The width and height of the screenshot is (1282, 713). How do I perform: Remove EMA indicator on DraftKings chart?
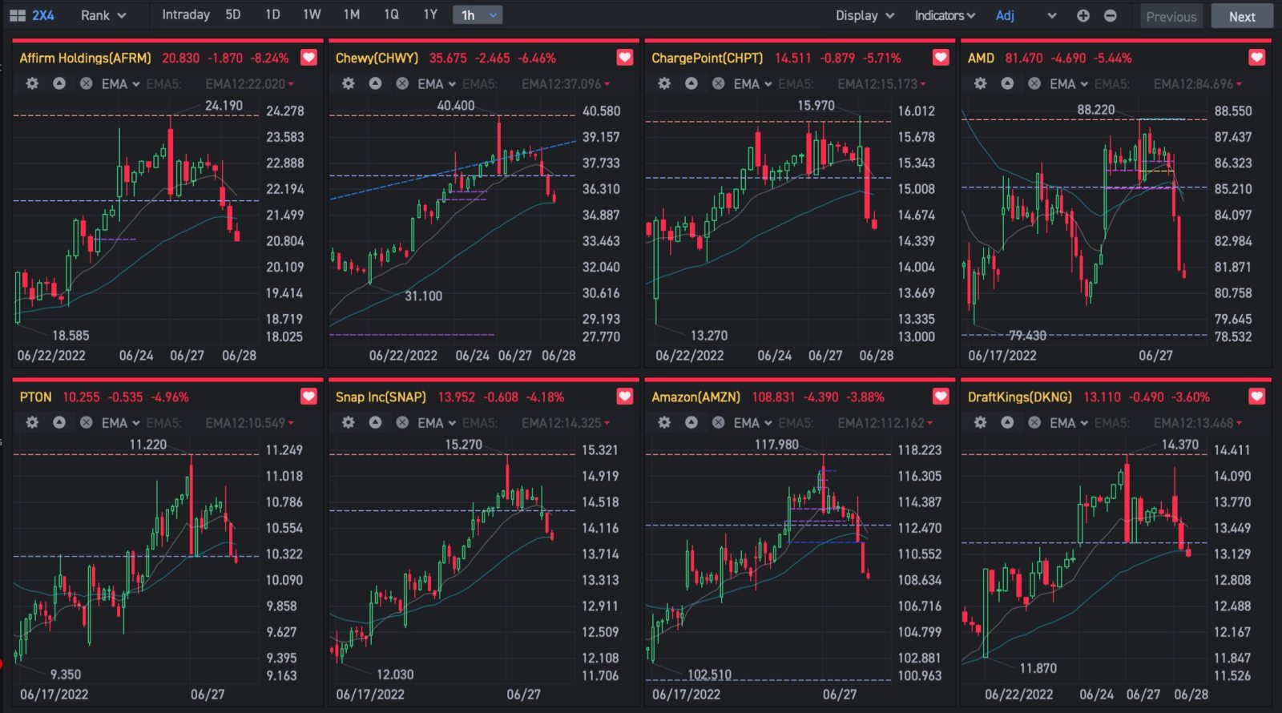1034,422
